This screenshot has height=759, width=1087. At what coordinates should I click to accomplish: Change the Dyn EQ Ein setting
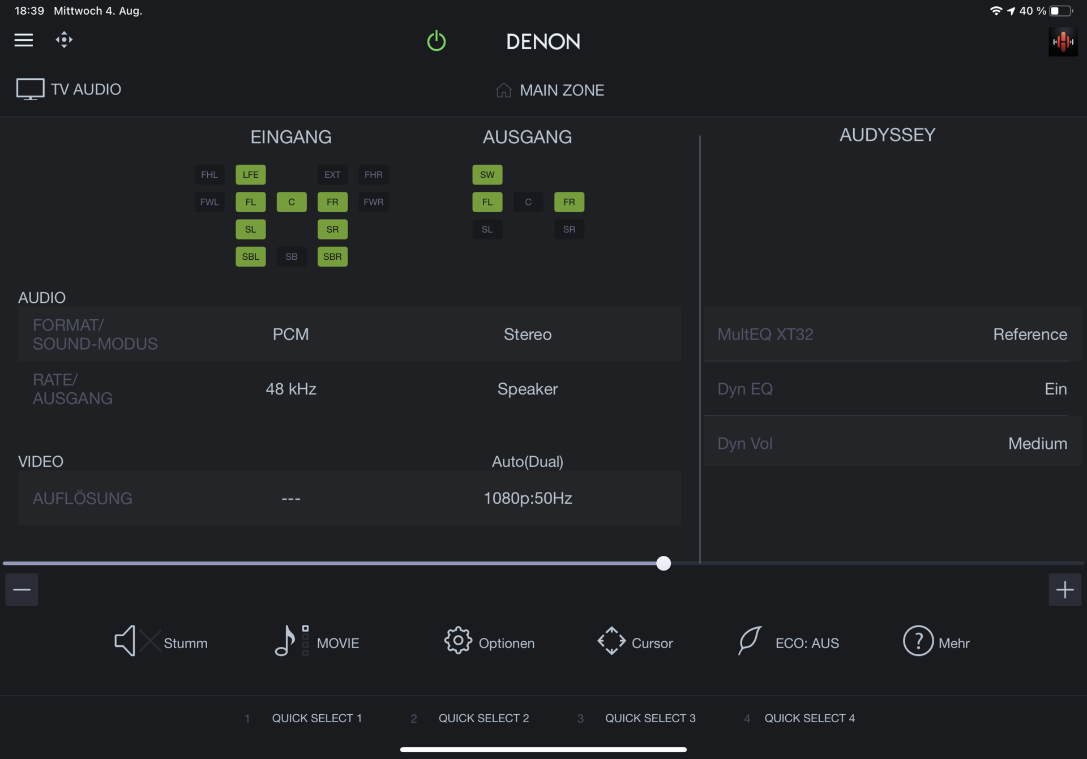coord(892,389)
